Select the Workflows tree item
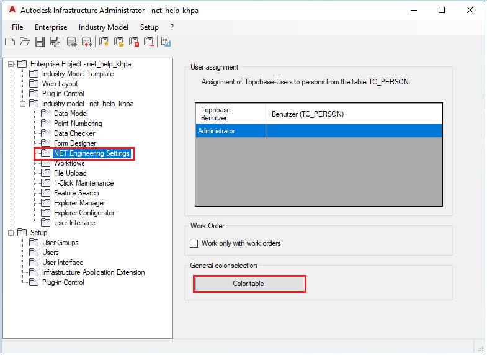 click(69, 163)
